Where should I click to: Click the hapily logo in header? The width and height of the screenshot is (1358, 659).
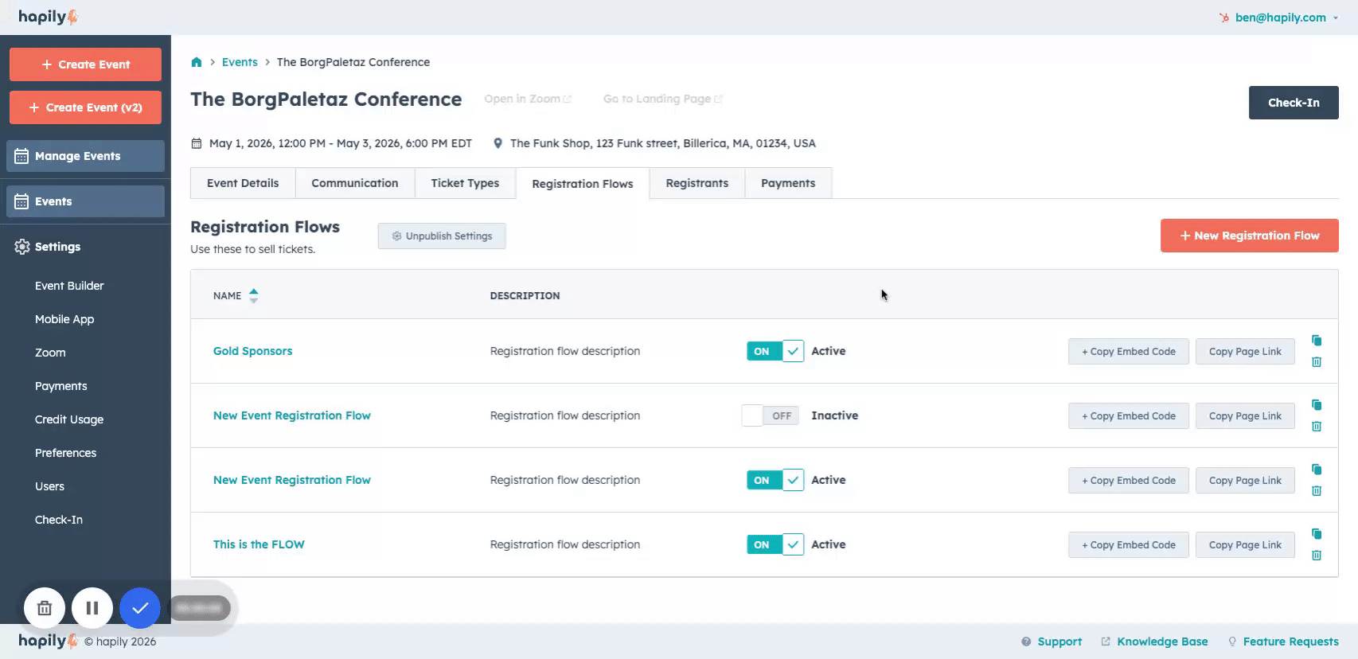tap(48, 17)
